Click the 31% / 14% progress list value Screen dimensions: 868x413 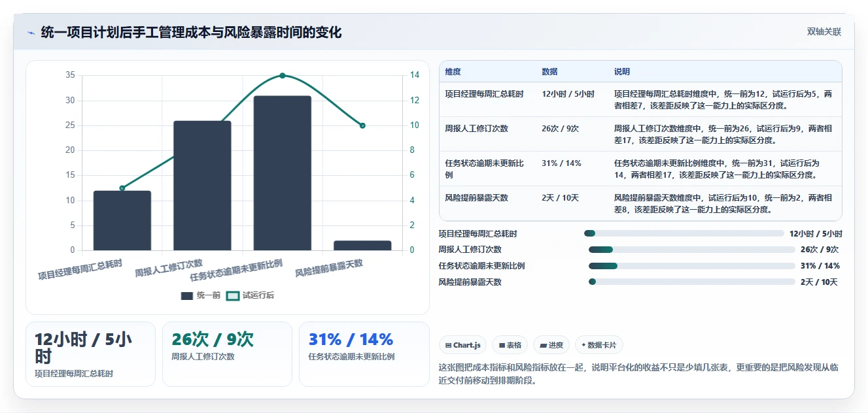pyautogui.click(x=820, y=266)
